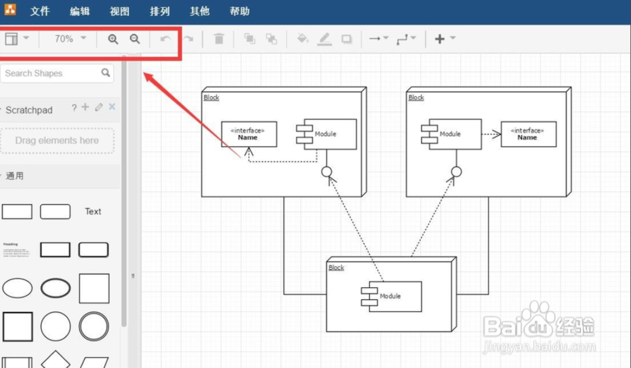Screen dimensions: 631x368
Task: Click the Shadow icon in the toolbar
Action: click(x=346, y=39)
